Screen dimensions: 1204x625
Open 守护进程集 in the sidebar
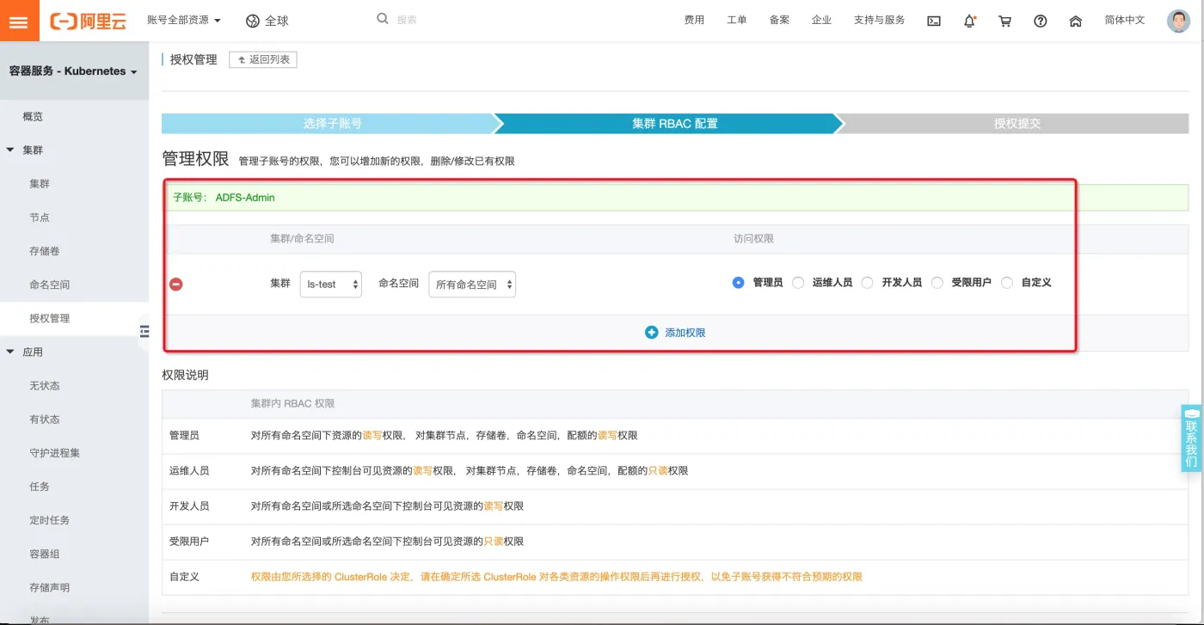click(x=54, y=453)
